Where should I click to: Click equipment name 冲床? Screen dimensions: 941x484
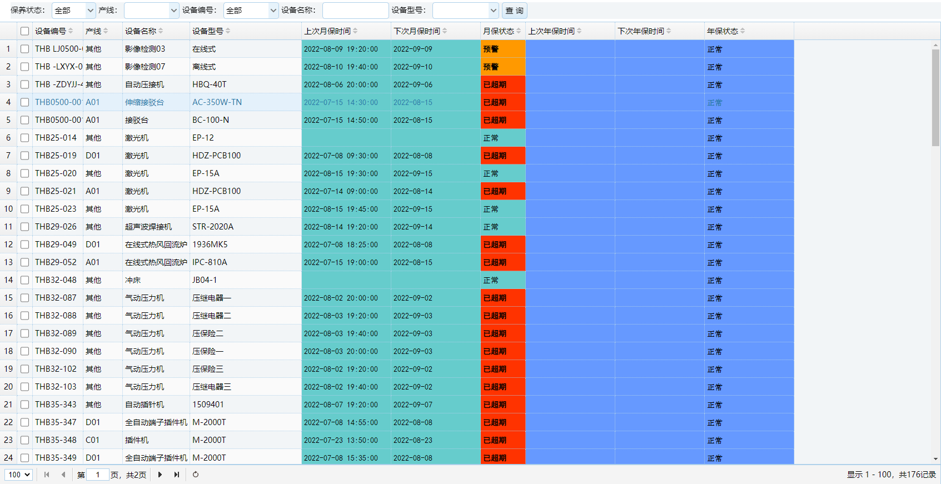pos(133,280)
